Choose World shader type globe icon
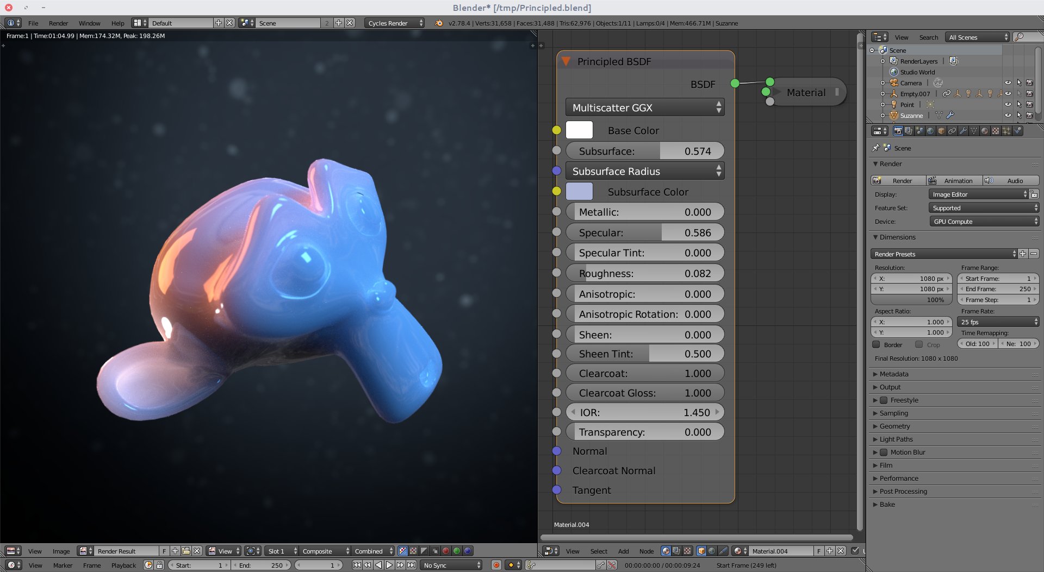This screenshot has width=1044, height=572. click(x=712, y=551)
